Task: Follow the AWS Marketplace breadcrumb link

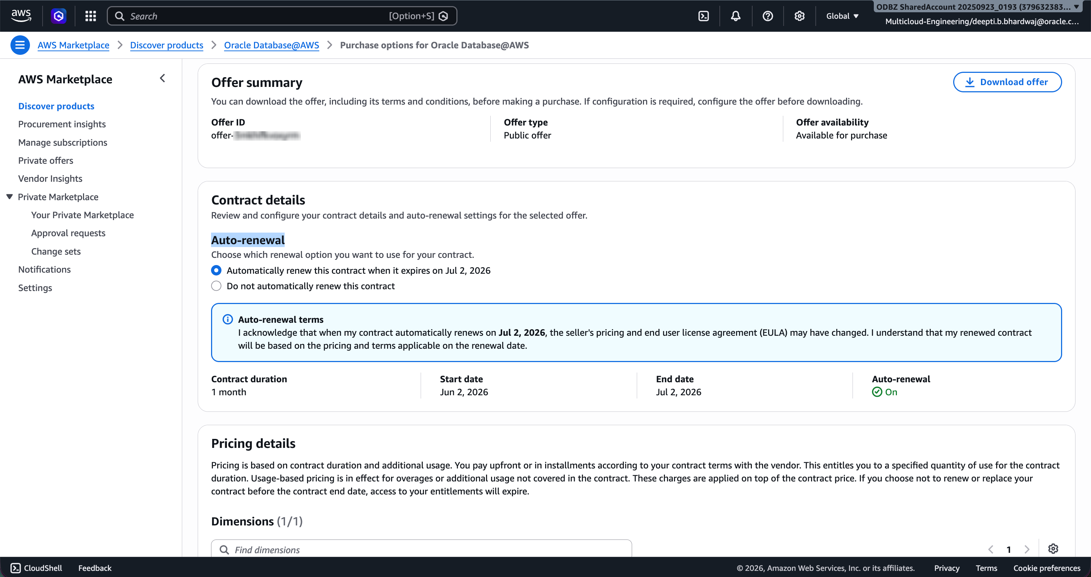Action: (73, 45)
